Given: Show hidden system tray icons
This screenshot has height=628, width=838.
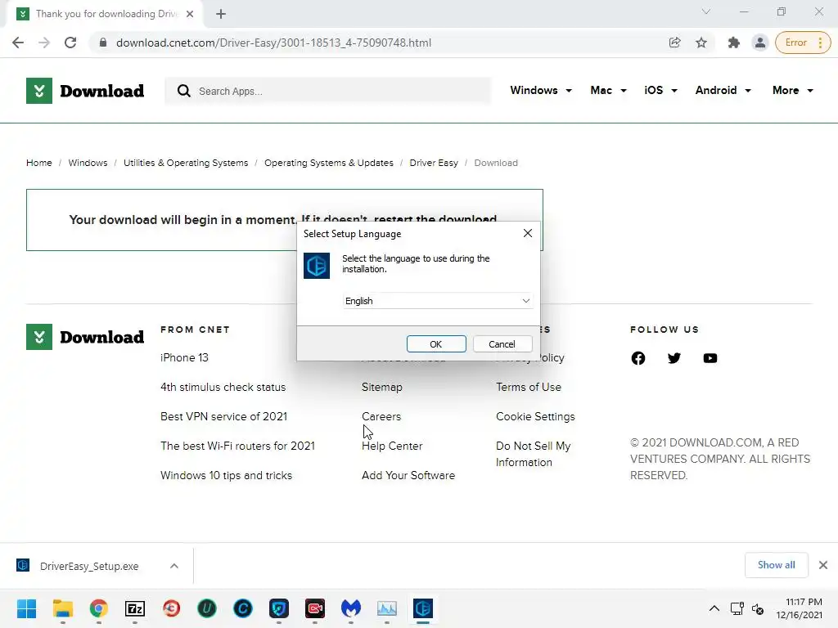Looking at the screenshot, I should point(714,608).
